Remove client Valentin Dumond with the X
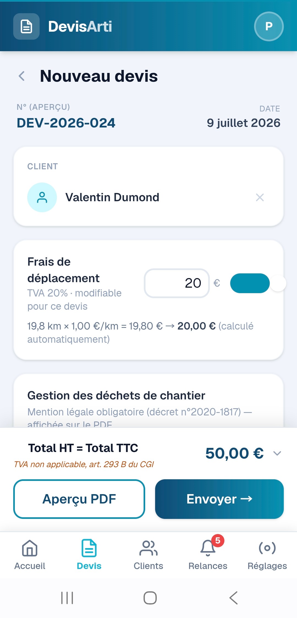 [260, 197]
